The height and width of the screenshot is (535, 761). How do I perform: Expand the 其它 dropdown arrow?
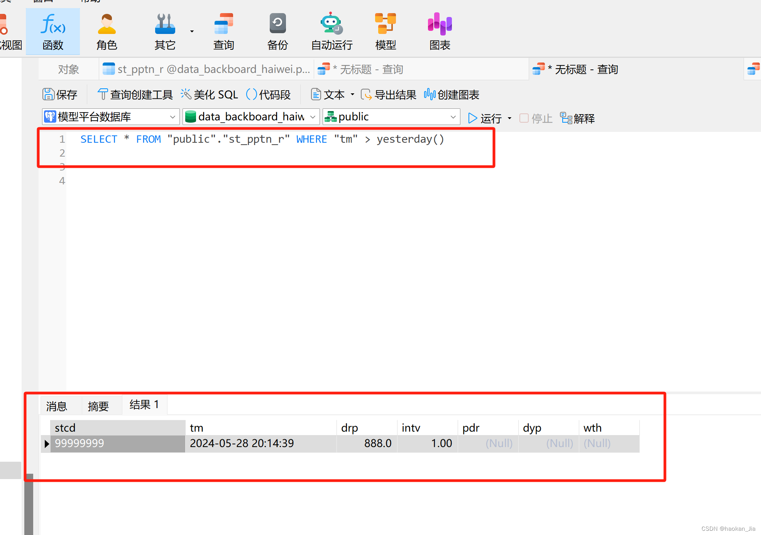[192, 31]
